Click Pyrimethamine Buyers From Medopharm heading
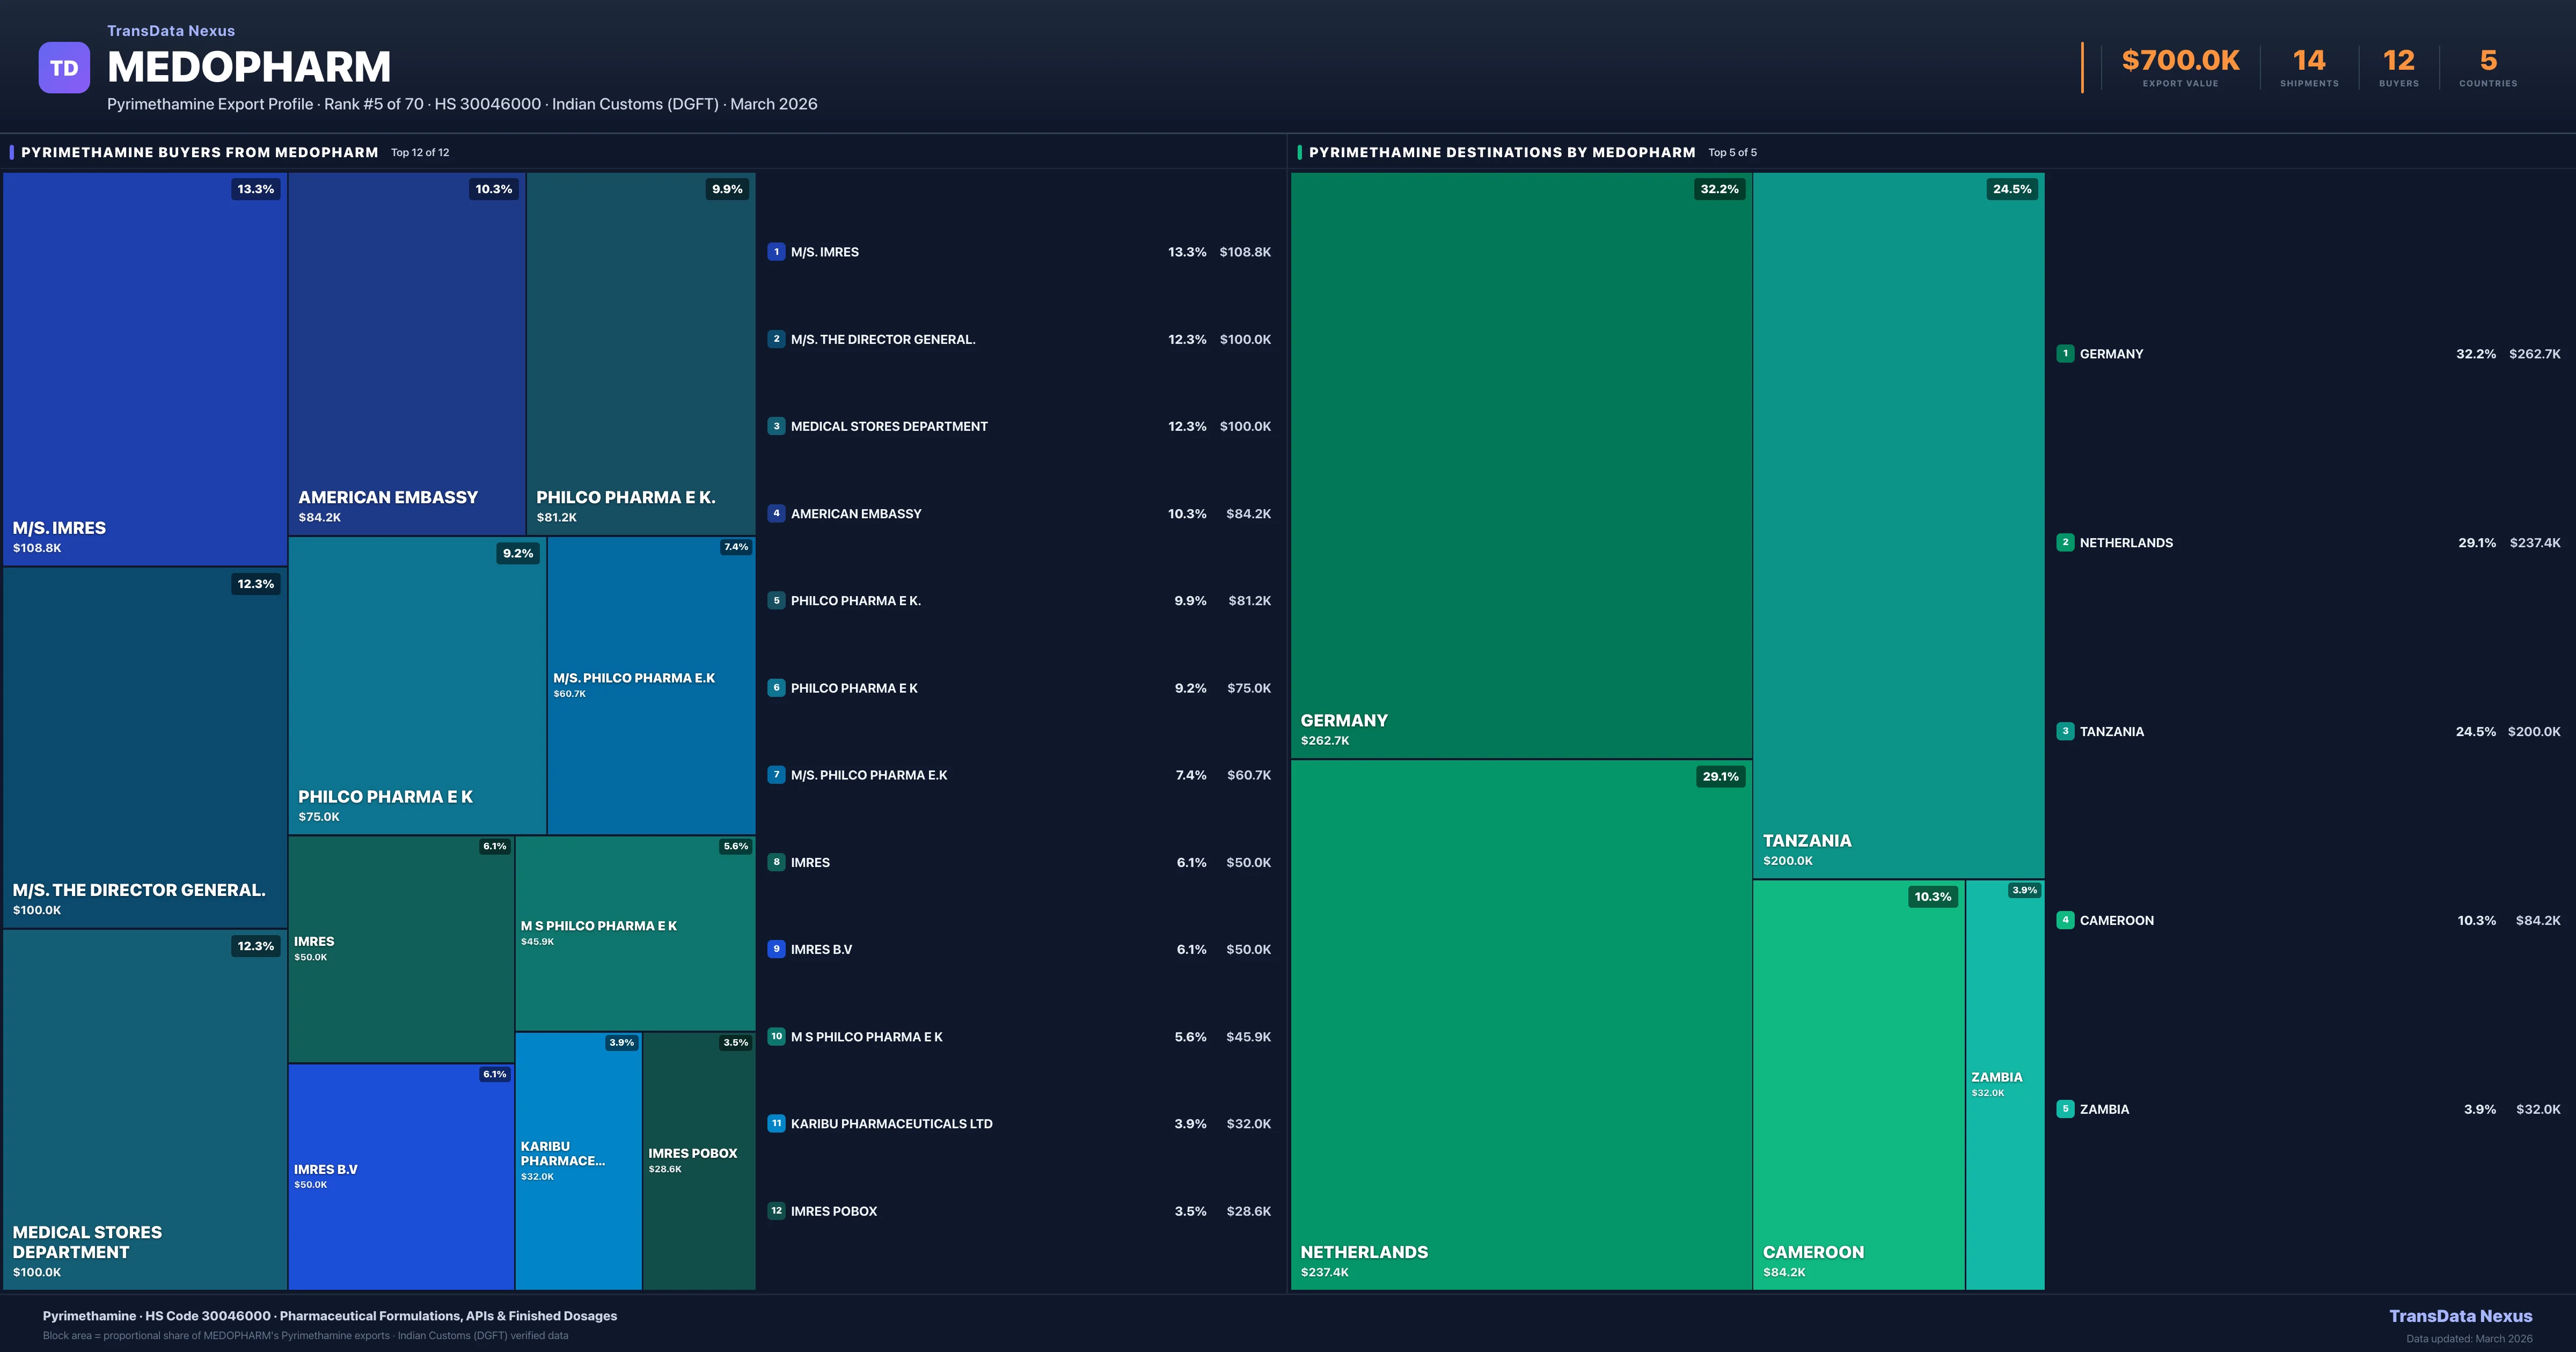Viewport: 2576px width, 1352px height. pyautogui.click(x=199, y=152)
